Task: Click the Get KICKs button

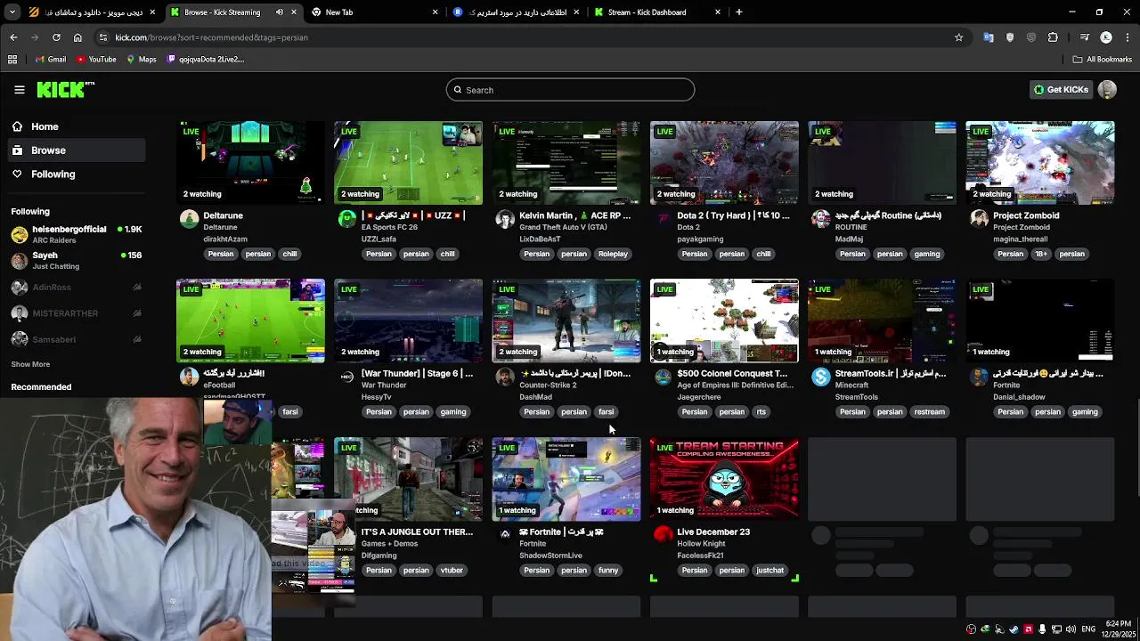Action: 1061,90
